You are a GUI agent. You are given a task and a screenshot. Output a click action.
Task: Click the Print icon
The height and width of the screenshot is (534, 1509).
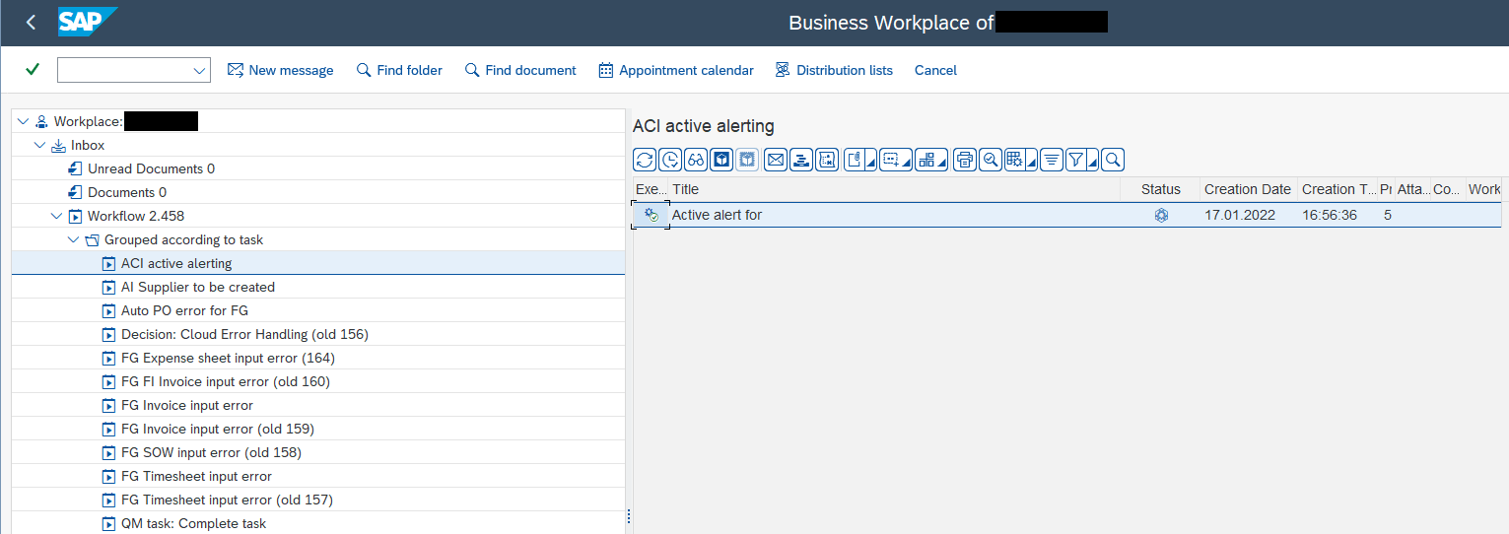[x=964, y=160]
